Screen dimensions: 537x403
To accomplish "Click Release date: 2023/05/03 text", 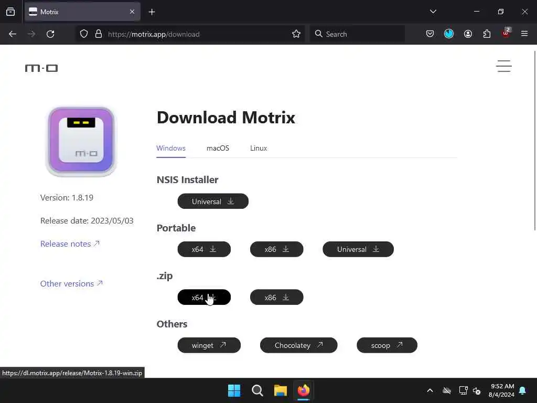I will (x=87, y=221).
